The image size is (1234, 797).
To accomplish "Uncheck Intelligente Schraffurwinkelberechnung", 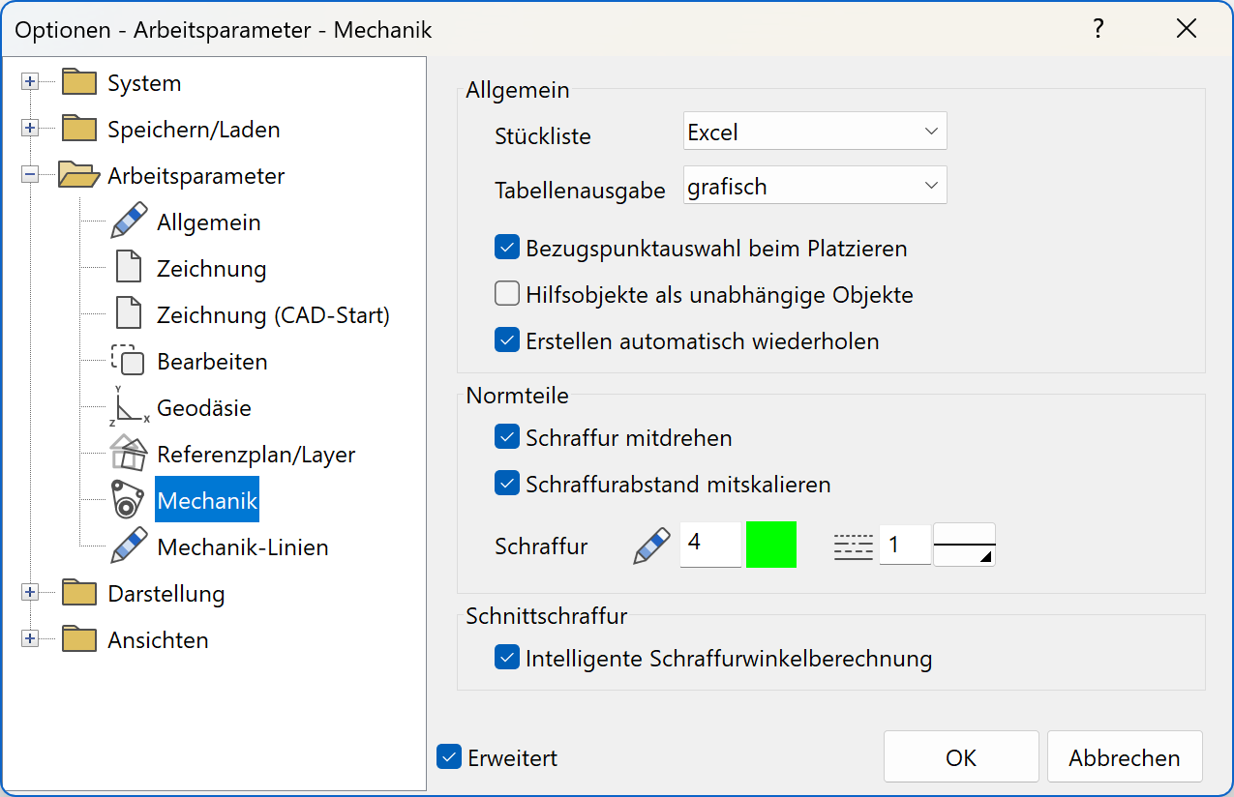I will point(506,657).
